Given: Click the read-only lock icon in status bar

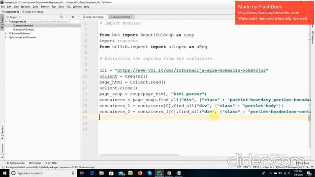Looking at the screenshot, I should point(308,167).
